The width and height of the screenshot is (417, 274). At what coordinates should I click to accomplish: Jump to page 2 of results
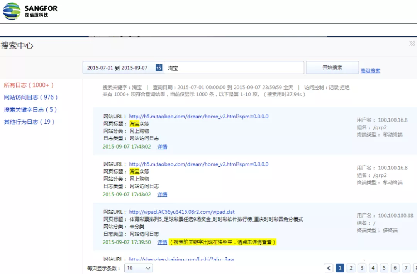pyautogui.click(x=351, y=268)
